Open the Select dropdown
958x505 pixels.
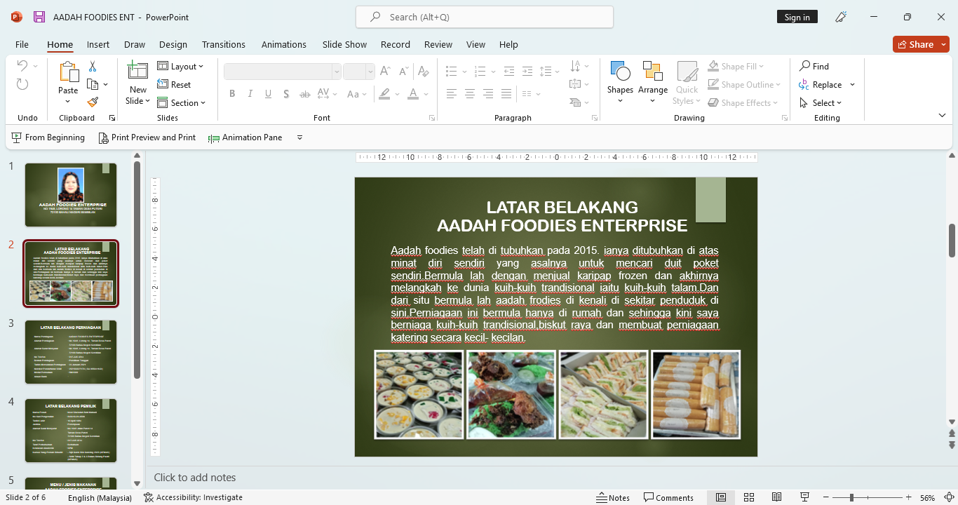coord(821,102)
